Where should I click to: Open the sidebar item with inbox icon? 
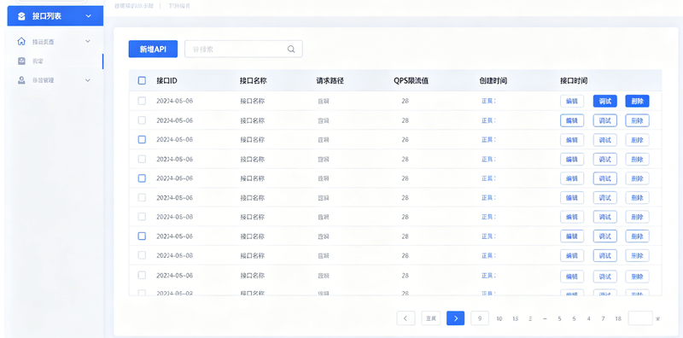click(x=55, y=61)
